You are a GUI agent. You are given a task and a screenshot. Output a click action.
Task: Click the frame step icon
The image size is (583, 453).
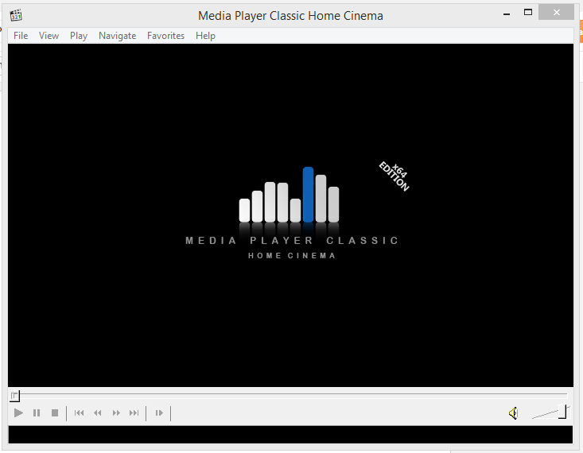159,412
